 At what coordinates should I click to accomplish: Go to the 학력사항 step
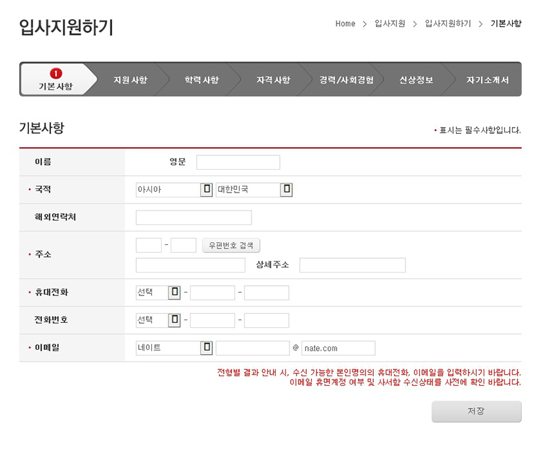coord(202,80)
